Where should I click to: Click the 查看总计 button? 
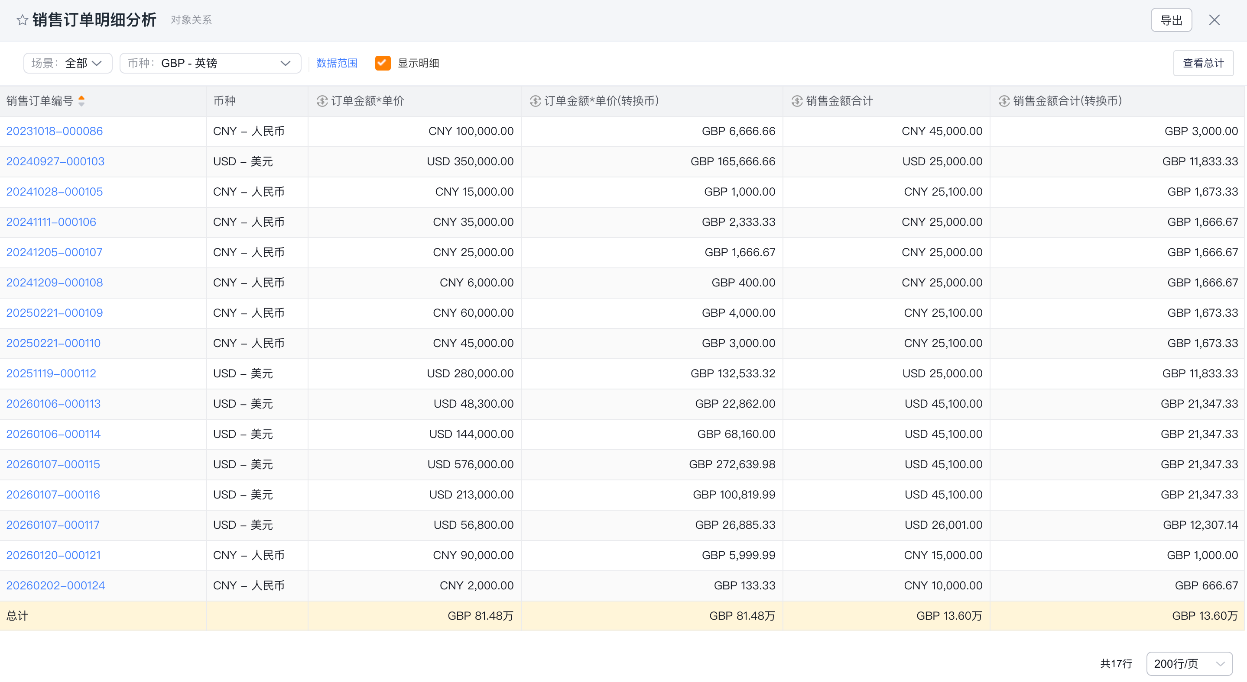(1203, 63)
